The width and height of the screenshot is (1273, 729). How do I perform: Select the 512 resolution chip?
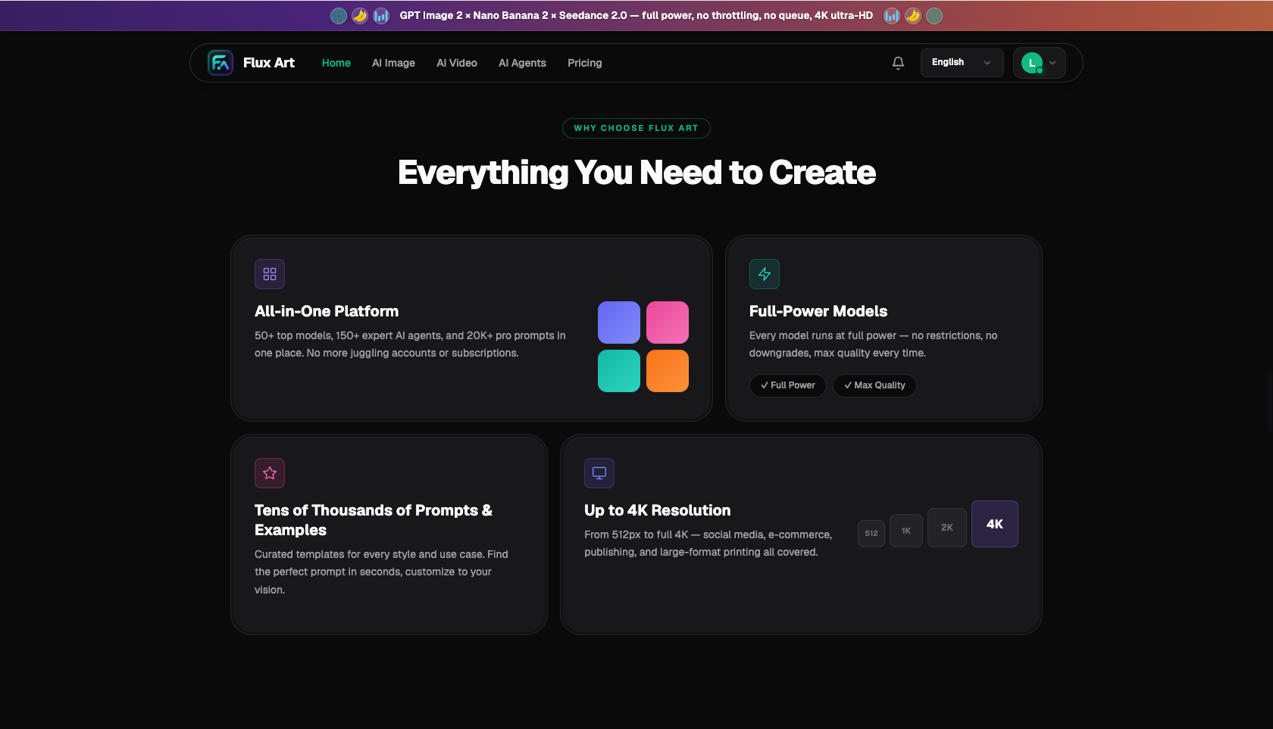[x=871, y=534]
